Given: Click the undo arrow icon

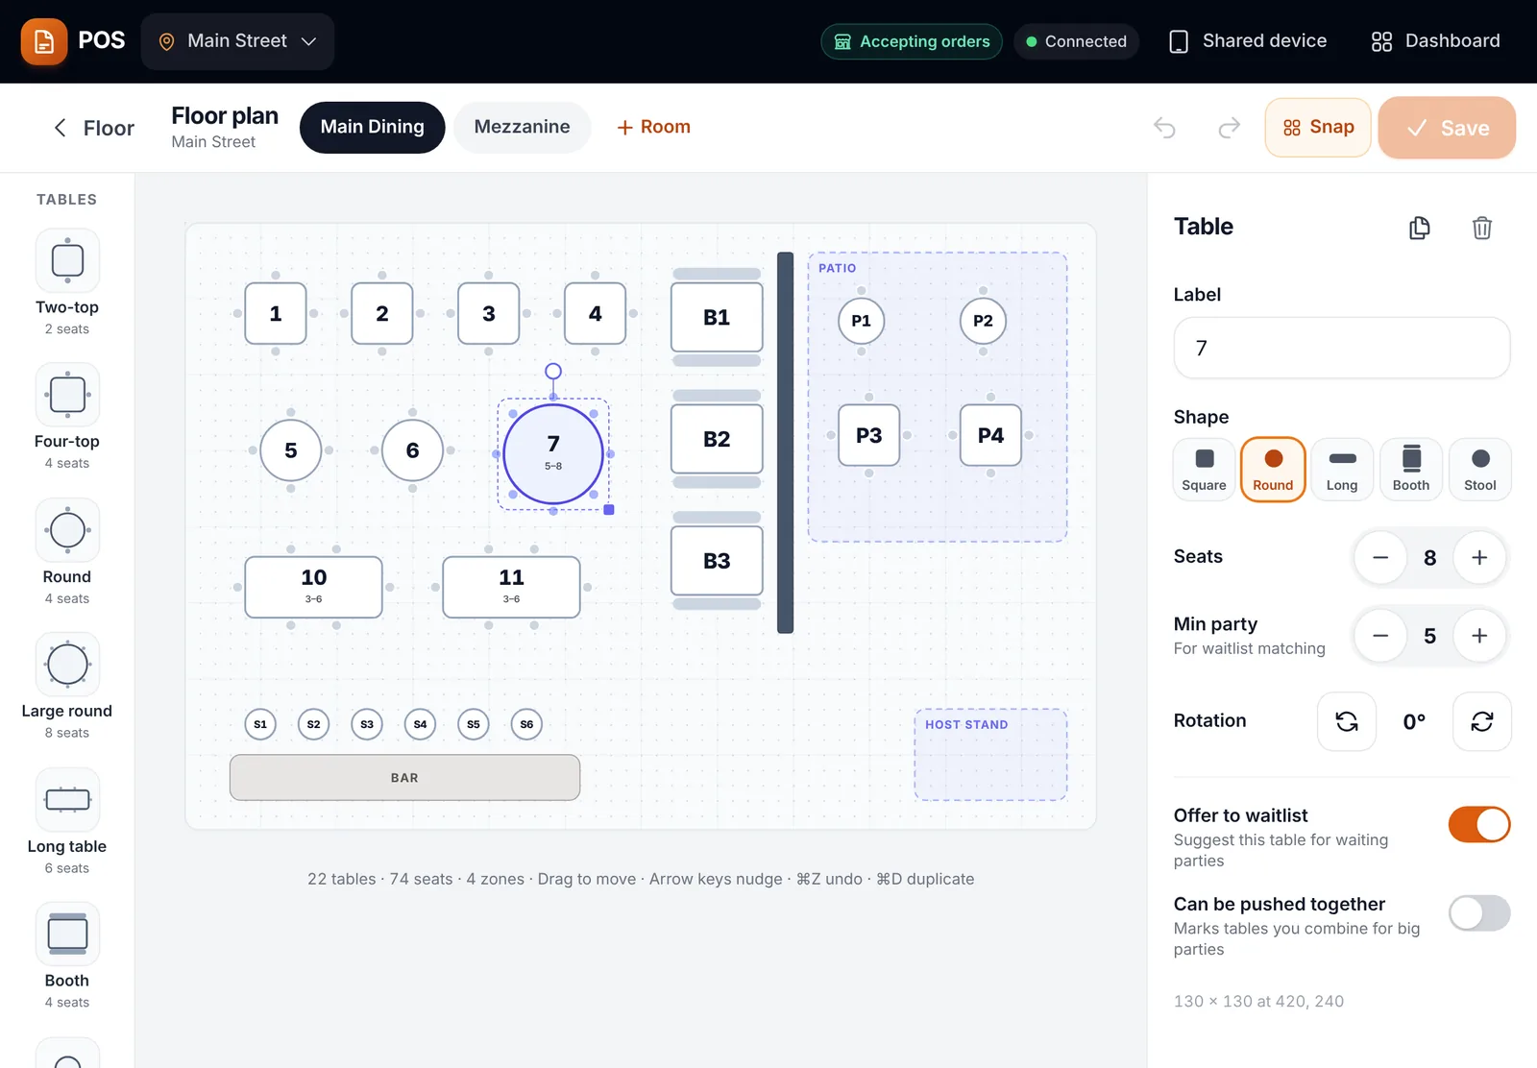Looking at the screenshot, I should 1164,128.
